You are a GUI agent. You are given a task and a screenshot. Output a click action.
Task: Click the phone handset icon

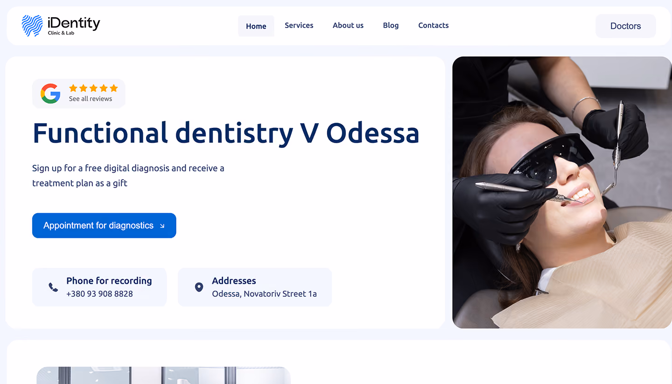[54, 287]
